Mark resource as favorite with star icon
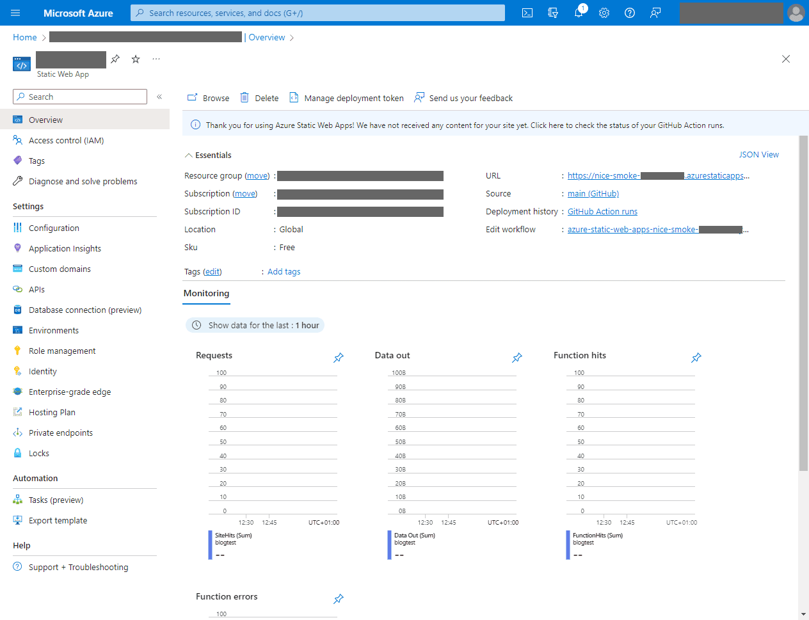Screen dimensions: 809x620 point(136,59)
